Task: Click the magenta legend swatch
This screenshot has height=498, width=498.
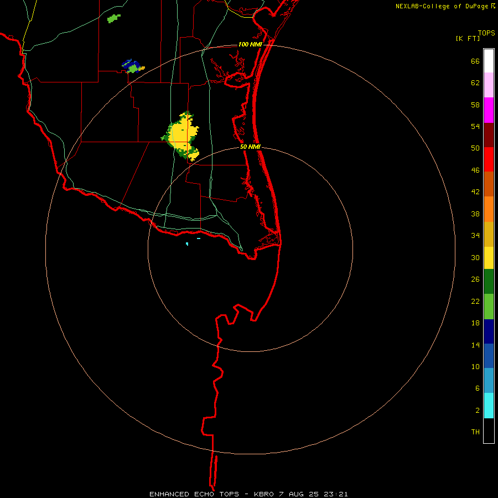Action: pyautogui.click(x=489, y=110)
